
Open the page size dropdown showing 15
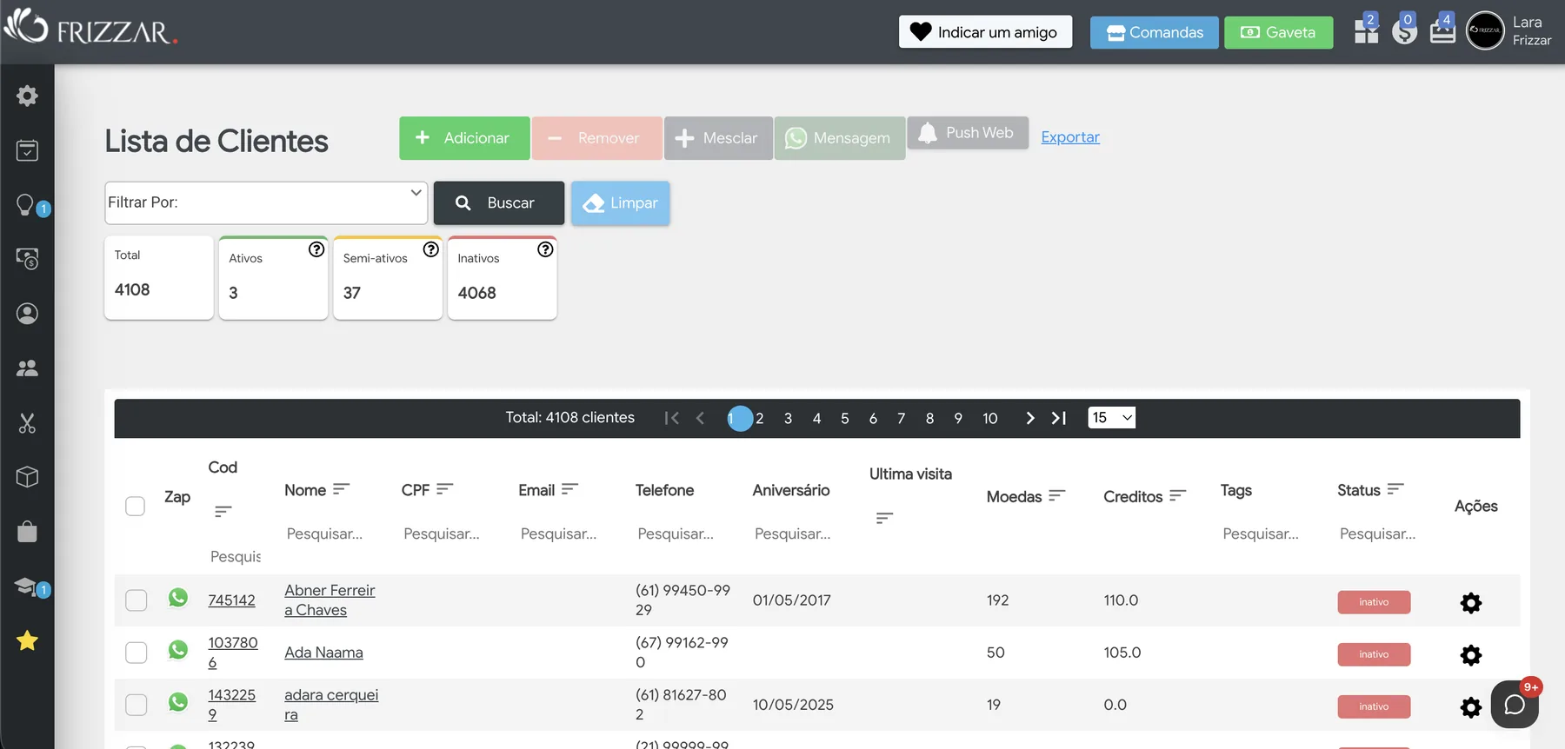(1111, 418)
